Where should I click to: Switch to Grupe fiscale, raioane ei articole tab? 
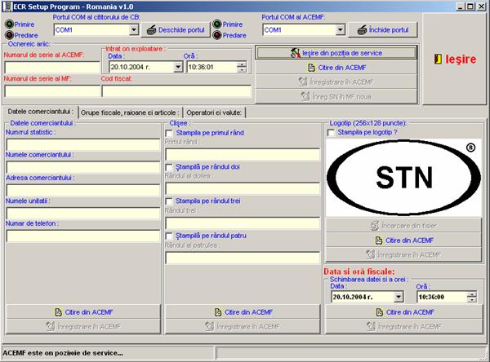click(x=129, y=111)
